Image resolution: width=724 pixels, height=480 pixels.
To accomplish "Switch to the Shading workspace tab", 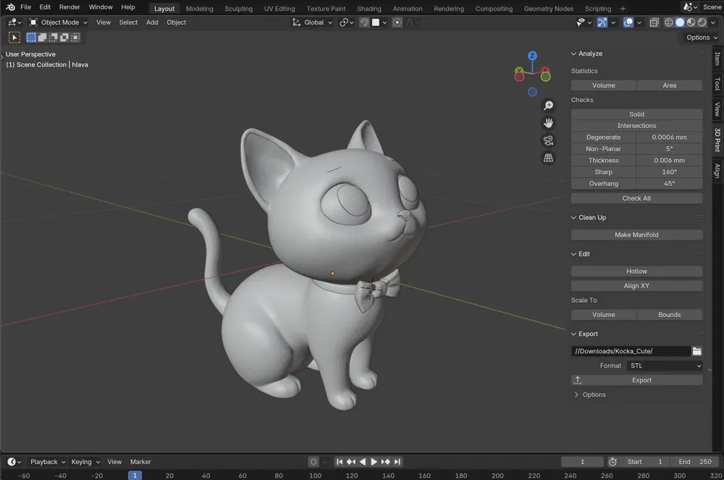I will (x=369, y=8).
